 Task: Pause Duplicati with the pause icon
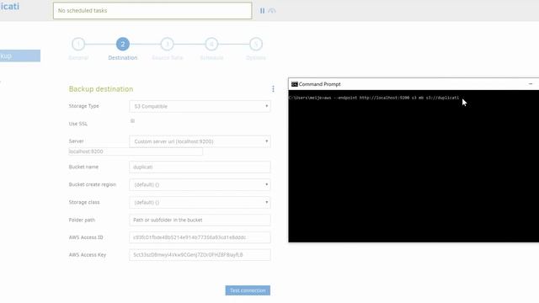(x=262, y=11)
